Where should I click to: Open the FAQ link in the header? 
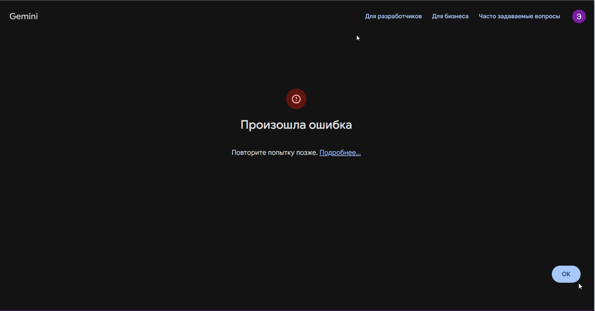519,17
